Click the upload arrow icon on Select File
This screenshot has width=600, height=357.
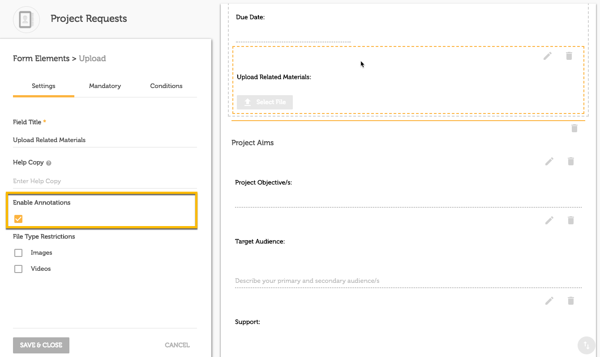point(248,102)
